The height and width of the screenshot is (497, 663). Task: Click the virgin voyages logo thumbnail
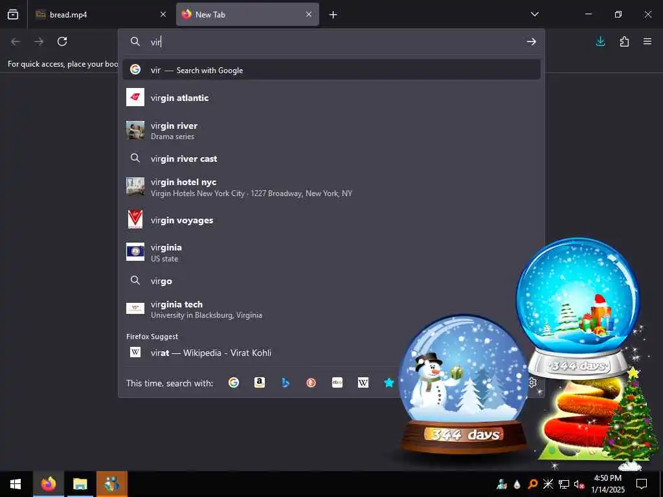coord(135,219)
